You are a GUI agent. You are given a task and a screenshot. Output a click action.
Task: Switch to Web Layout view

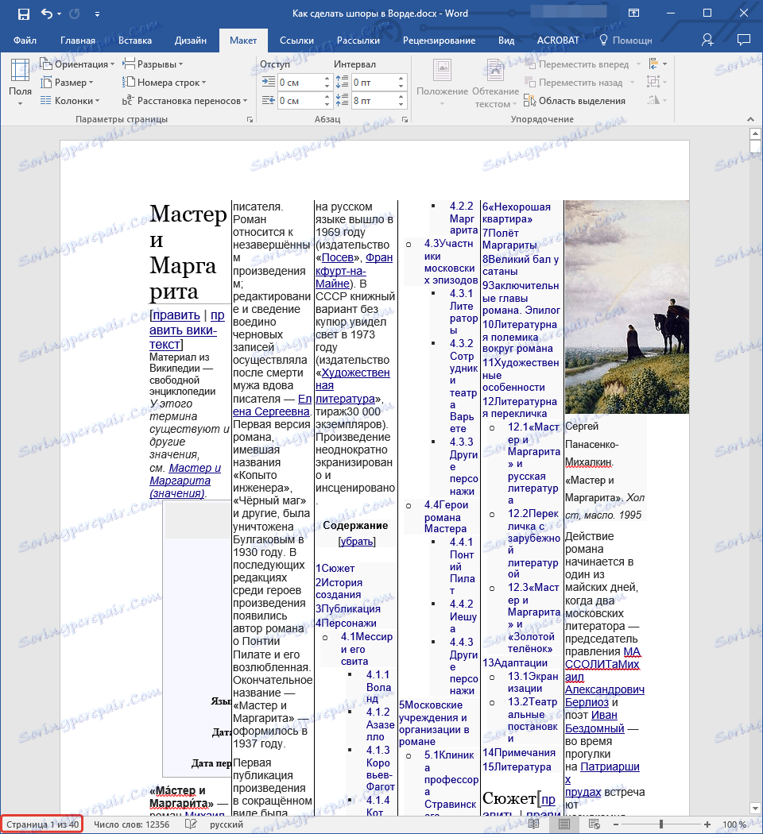coord(595,824)
